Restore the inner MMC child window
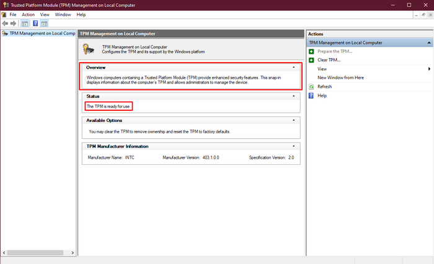This screenshot has width=434, height=264. coord(423,15)
